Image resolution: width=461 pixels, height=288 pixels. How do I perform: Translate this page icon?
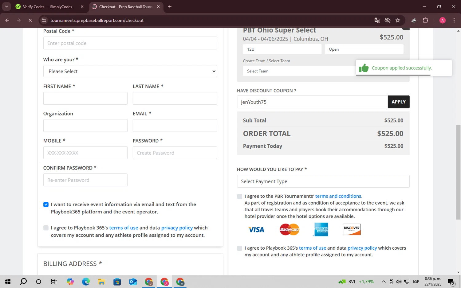[x=377, y=20]
